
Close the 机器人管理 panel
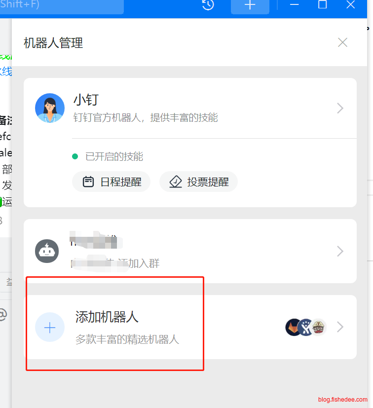342,42
